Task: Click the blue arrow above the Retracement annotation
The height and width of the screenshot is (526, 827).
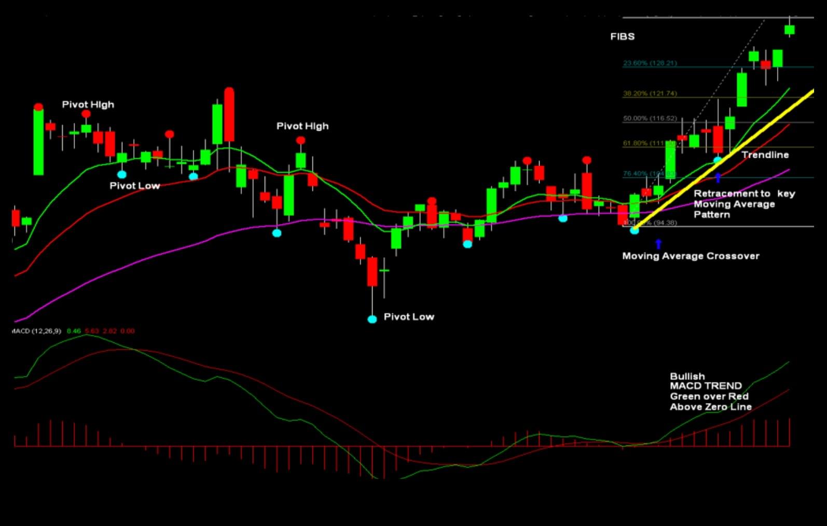Action: (x=718, y=178)
